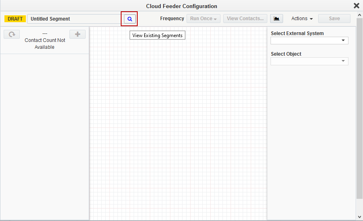Expand the Run Once frequency dropdown
Viewport: 363px width, 221px height.
[203, 19]
